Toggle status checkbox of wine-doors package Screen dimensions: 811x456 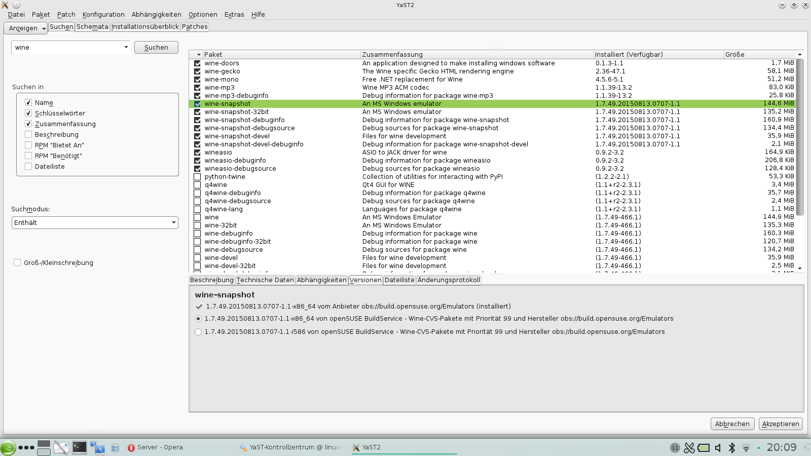197,63
